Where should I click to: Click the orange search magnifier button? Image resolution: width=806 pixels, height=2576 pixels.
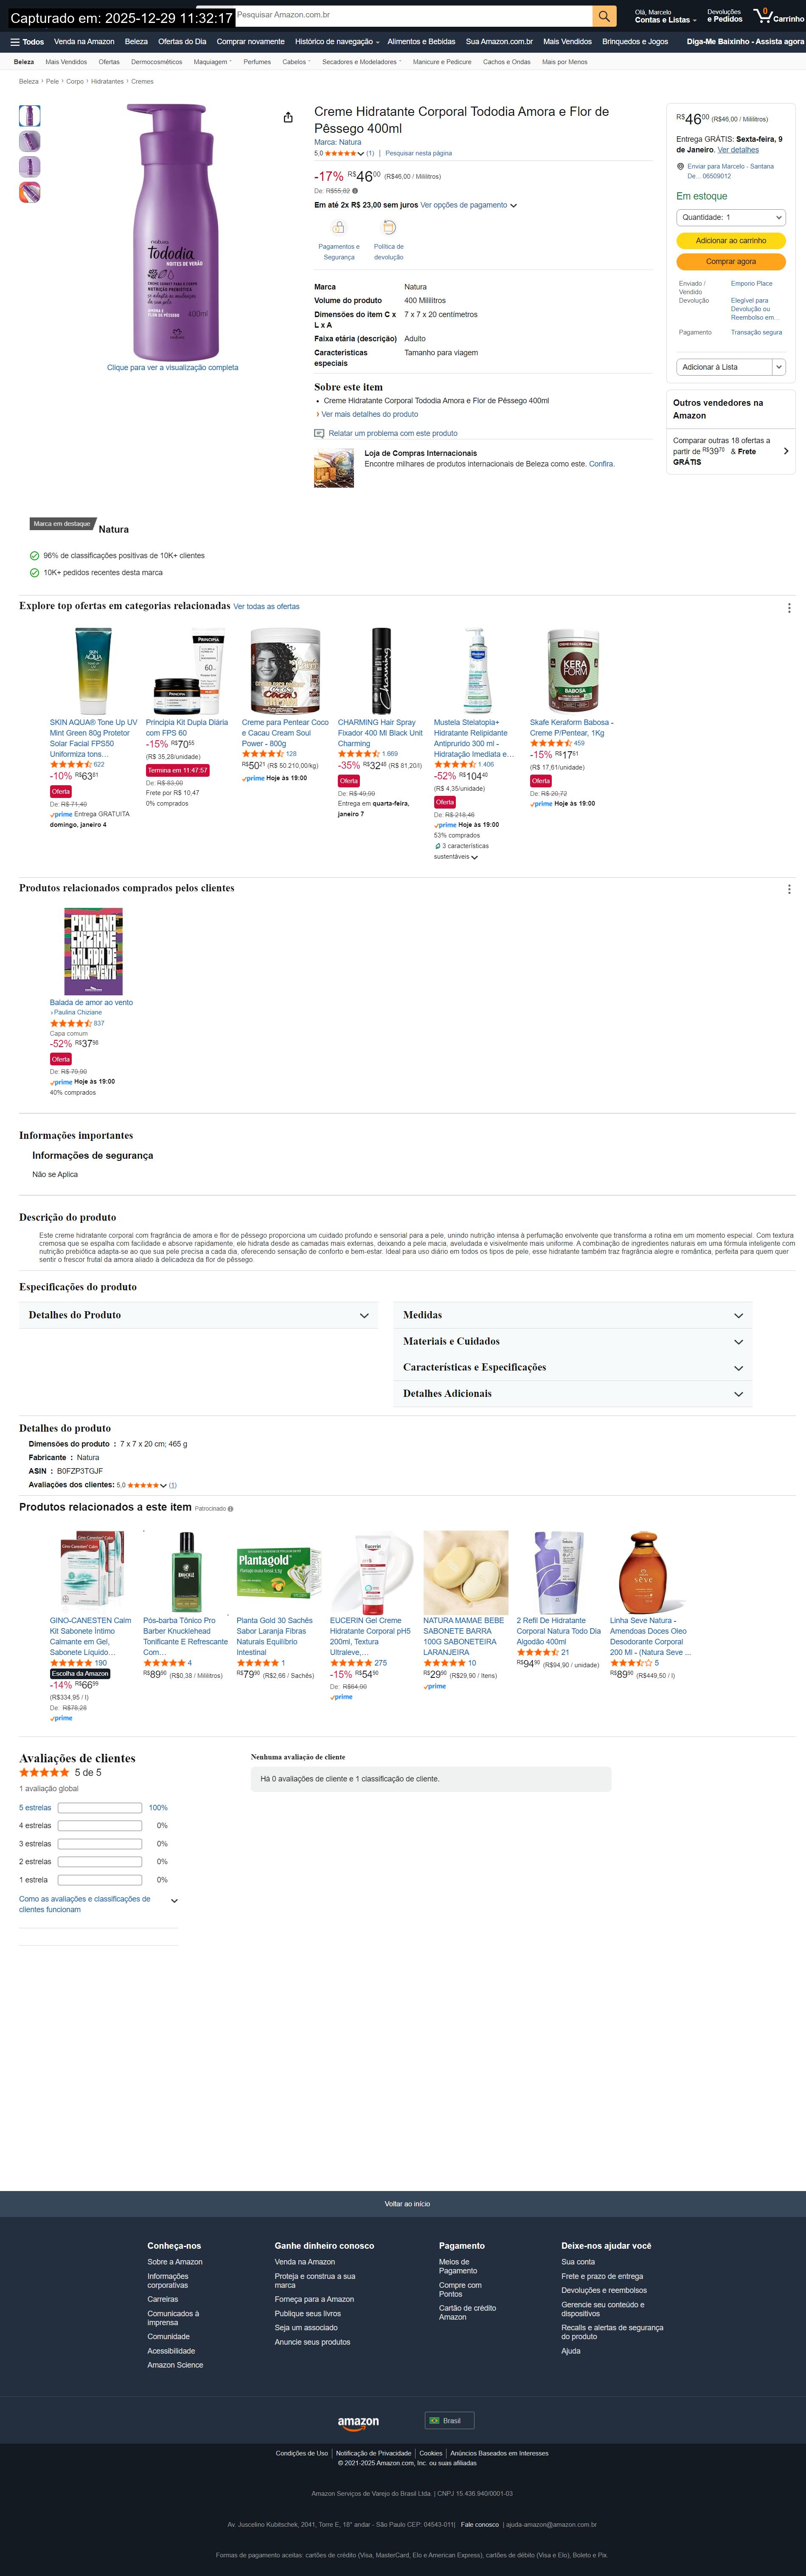[x=604, y=16]
